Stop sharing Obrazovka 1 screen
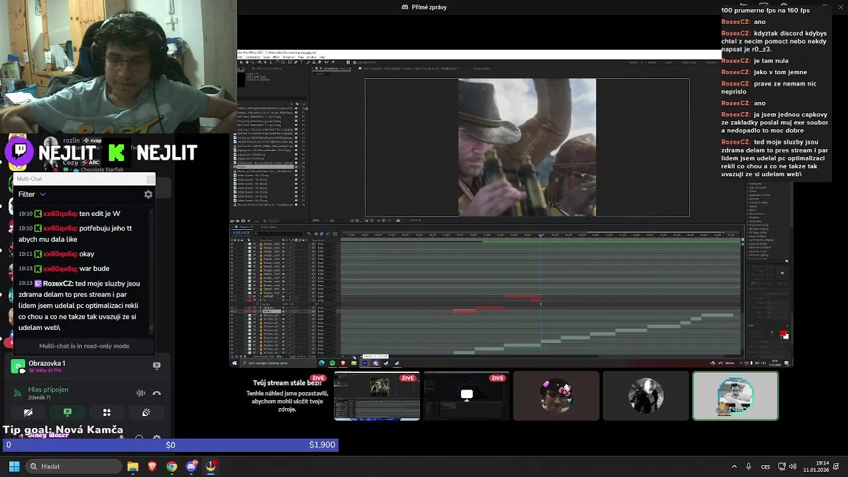The image size is (848, 477). [156, 365]
